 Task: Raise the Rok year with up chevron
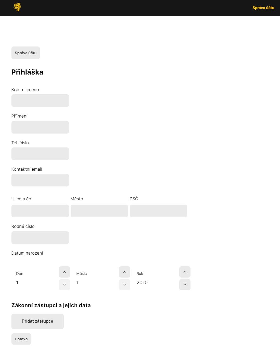185,272
